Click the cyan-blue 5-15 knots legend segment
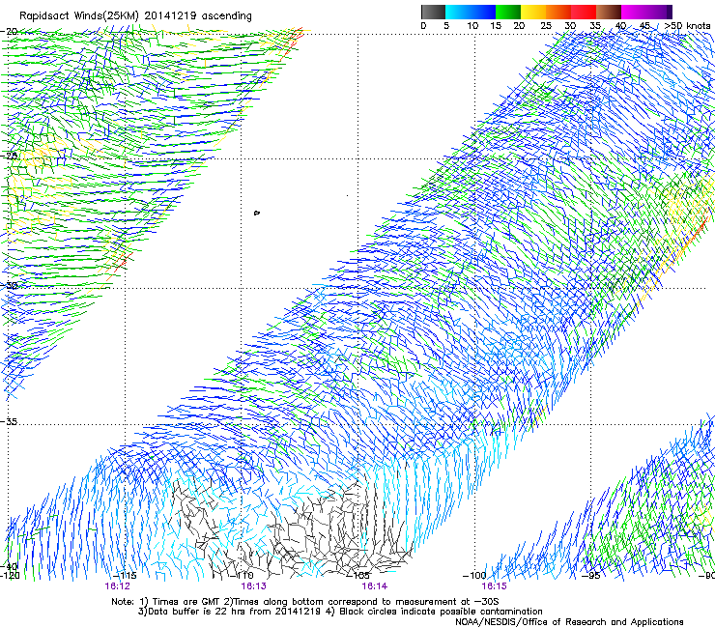The width and height of the screenshot is (715, 628). [471, 12]
